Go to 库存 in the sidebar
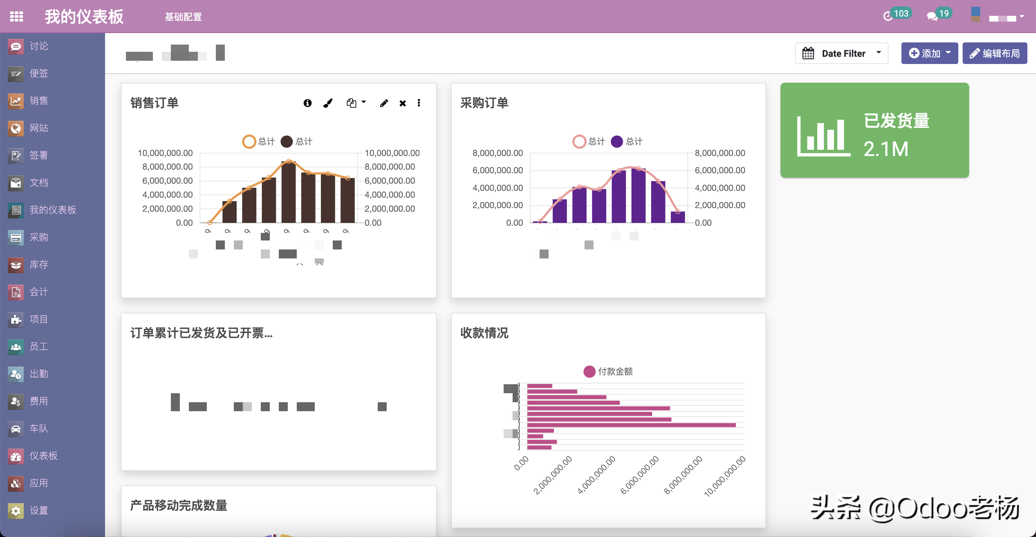Image resolution: width=1036 pixels, height=537 pixels. [x=38, y=265]
